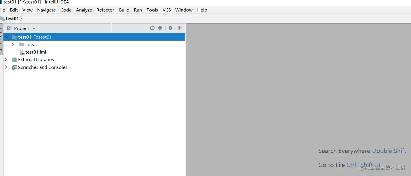Open the Project panel settings gear

tap(172, 28)
